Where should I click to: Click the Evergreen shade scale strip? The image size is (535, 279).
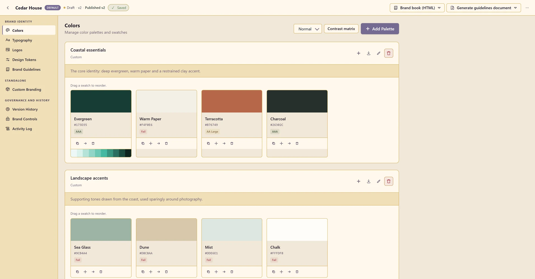(101, 153)
